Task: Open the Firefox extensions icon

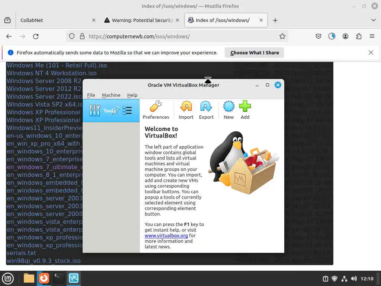Action: tap(359, 36)
